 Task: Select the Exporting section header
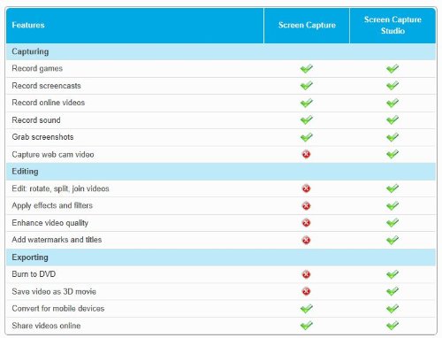221,257
